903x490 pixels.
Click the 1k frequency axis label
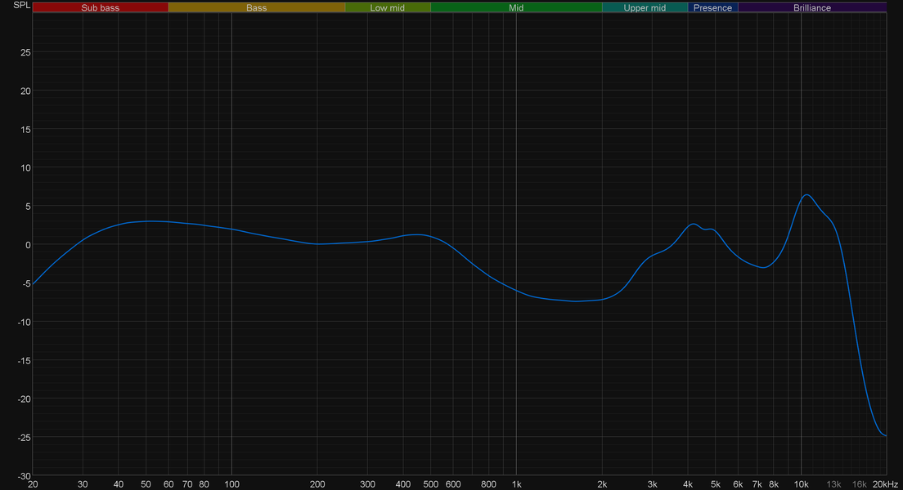point(517,484)
